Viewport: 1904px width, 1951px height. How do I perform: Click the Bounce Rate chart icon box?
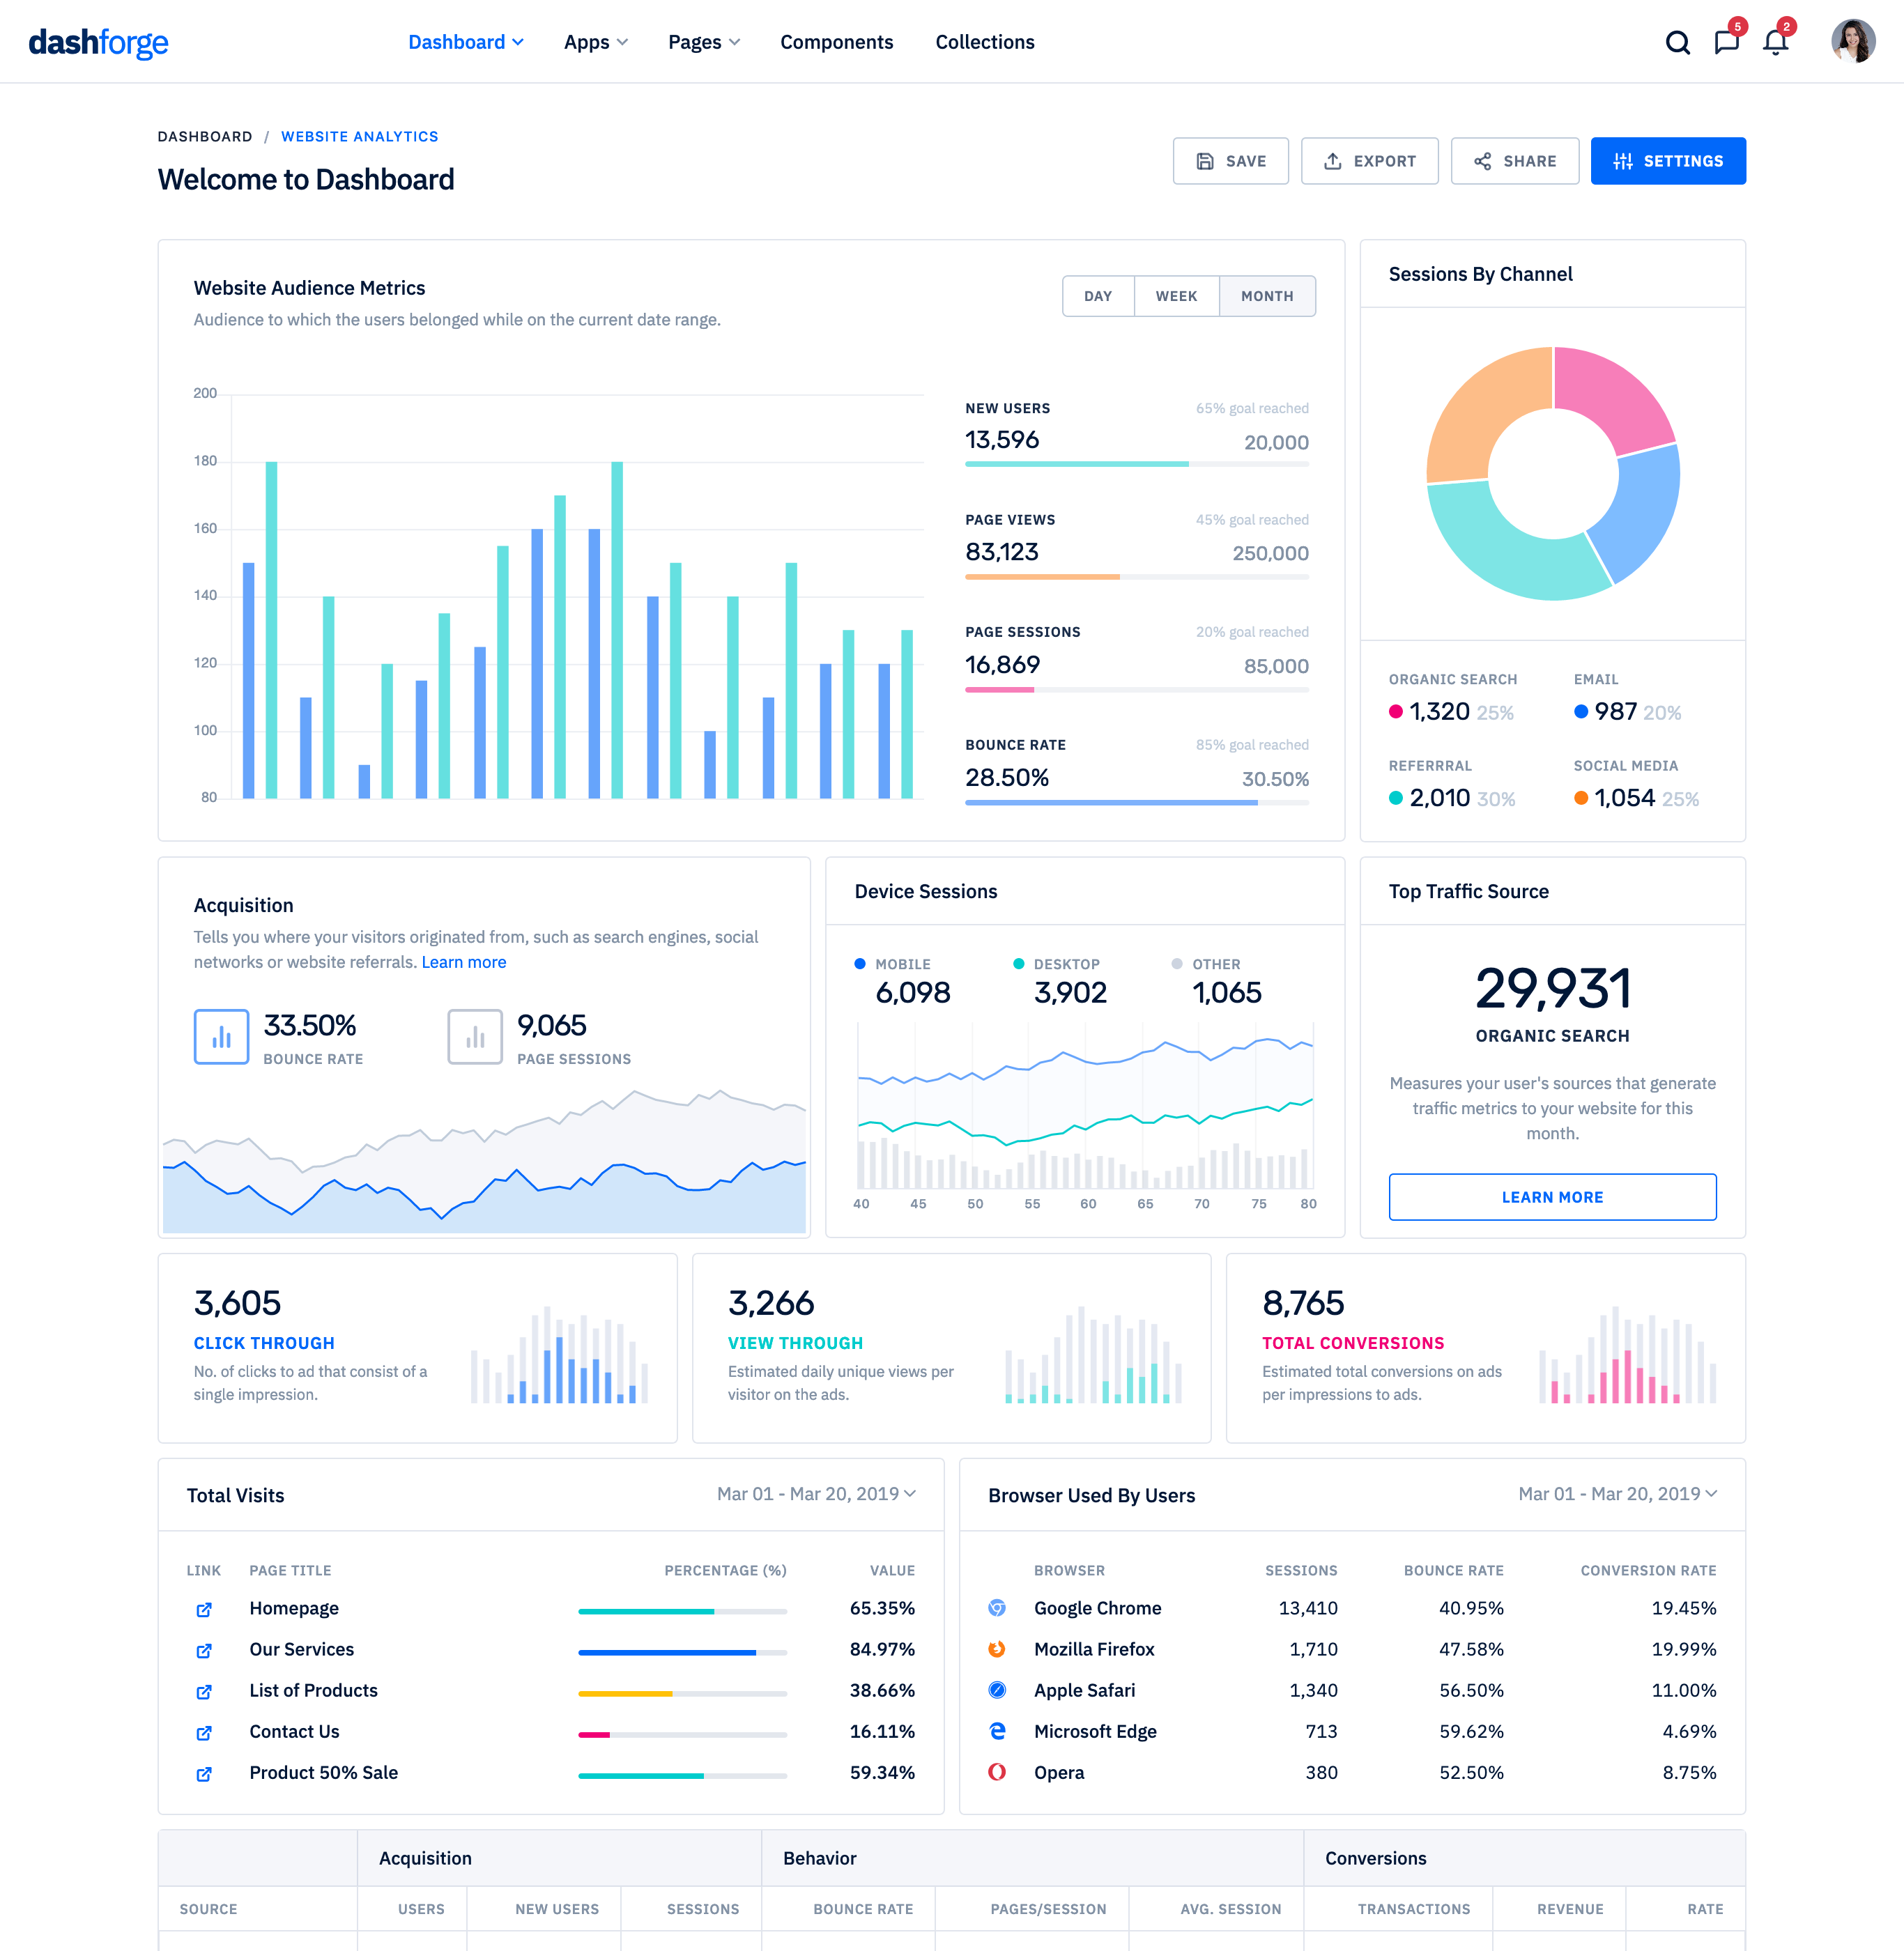(x=221, y=1037)
